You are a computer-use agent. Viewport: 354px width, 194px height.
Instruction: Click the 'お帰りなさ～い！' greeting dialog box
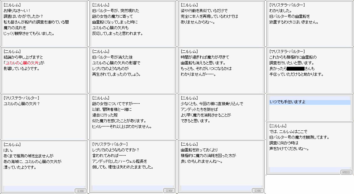(44, 24)
